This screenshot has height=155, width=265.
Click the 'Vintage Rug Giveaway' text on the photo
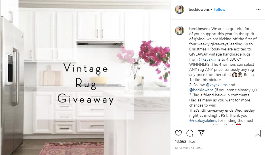[85, 84]
